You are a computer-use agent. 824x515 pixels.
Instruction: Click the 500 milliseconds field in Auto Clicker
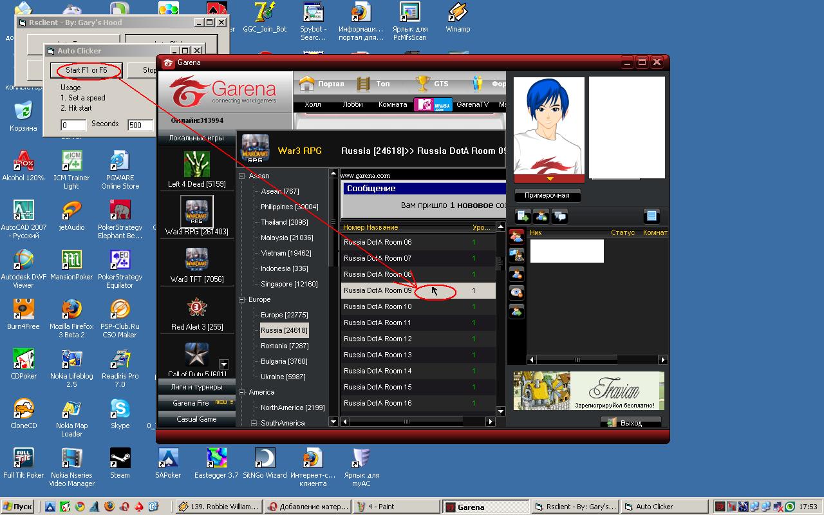(x=140, y=125)
